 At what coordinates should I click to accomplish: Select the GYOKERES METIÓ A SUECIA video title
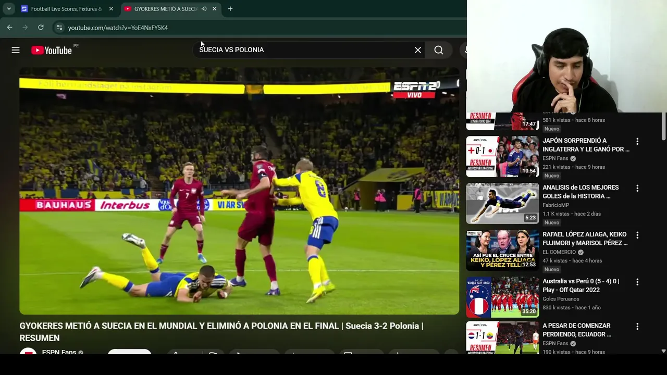(x=221, y=332)
